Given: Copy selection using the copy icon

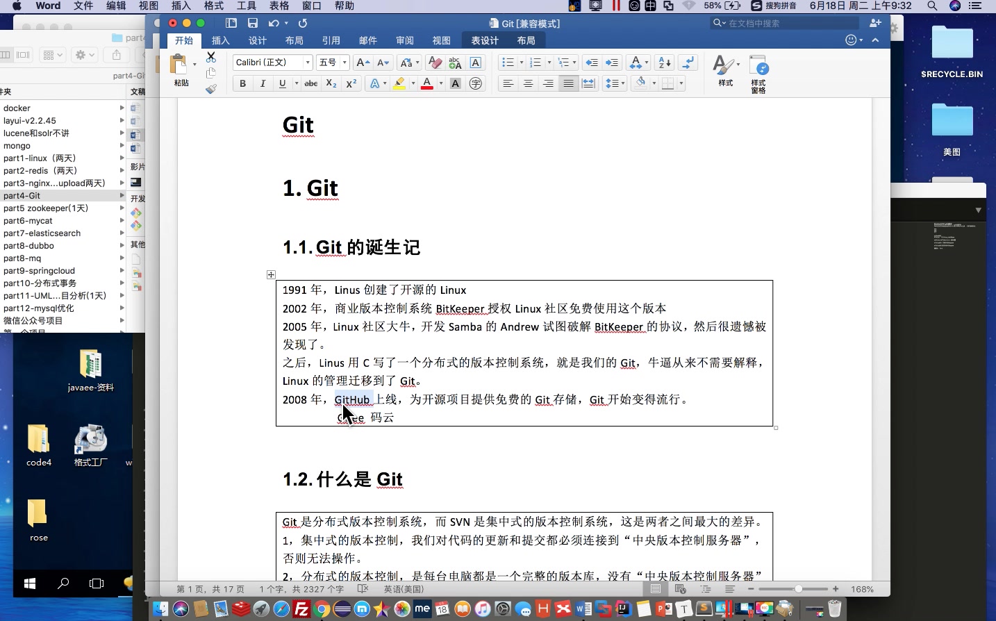Looking at the screenshot, I should 211,73.
